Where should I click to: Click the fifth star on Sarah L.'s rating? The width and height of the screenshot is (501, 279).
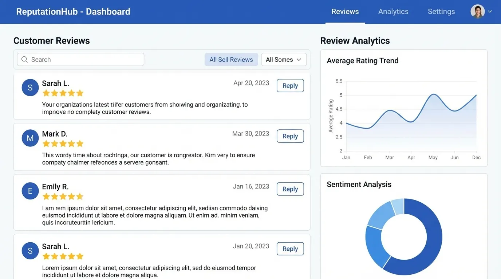click(80, 93)
